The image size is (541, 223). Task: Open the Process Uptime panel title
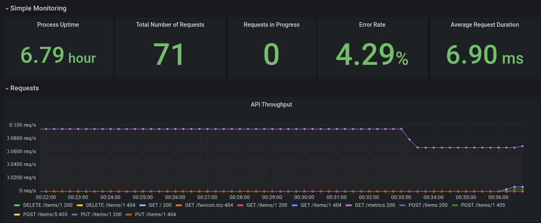[x=58, y=25]
